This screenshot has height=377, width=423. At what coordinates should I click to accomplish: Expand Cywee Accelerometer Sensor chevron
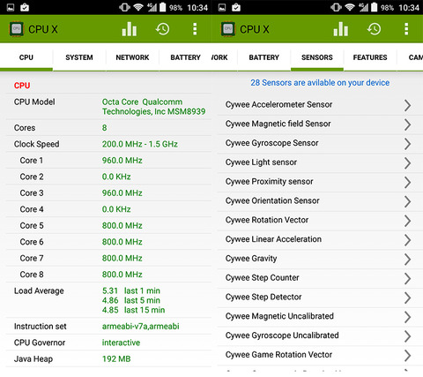[x=407, y=105]
